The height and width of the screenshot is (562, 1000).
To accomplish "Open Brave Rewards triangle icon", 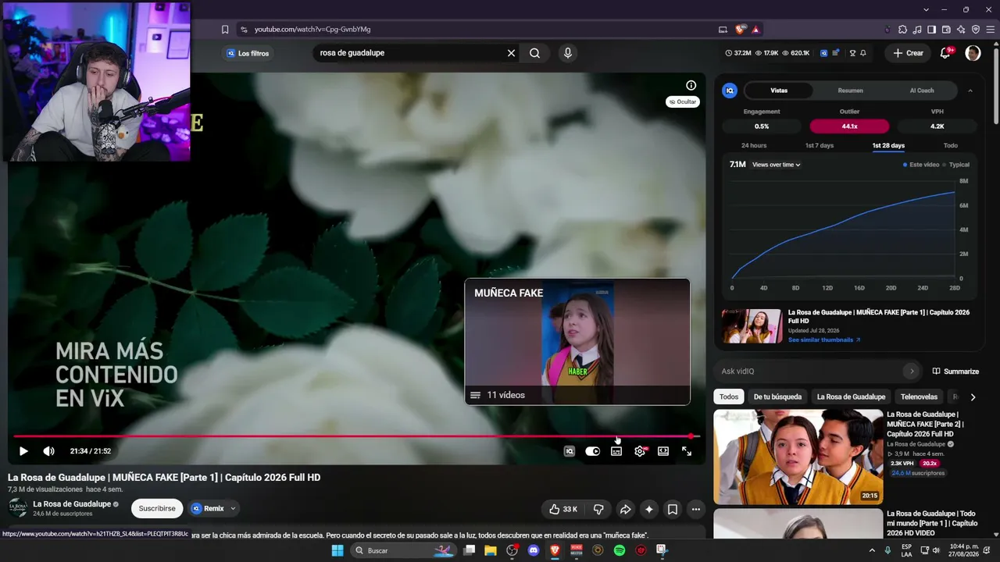I will (x=755, y=30).
